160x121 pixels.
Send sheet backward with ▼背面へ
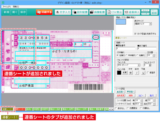click(x=131, y=92)
